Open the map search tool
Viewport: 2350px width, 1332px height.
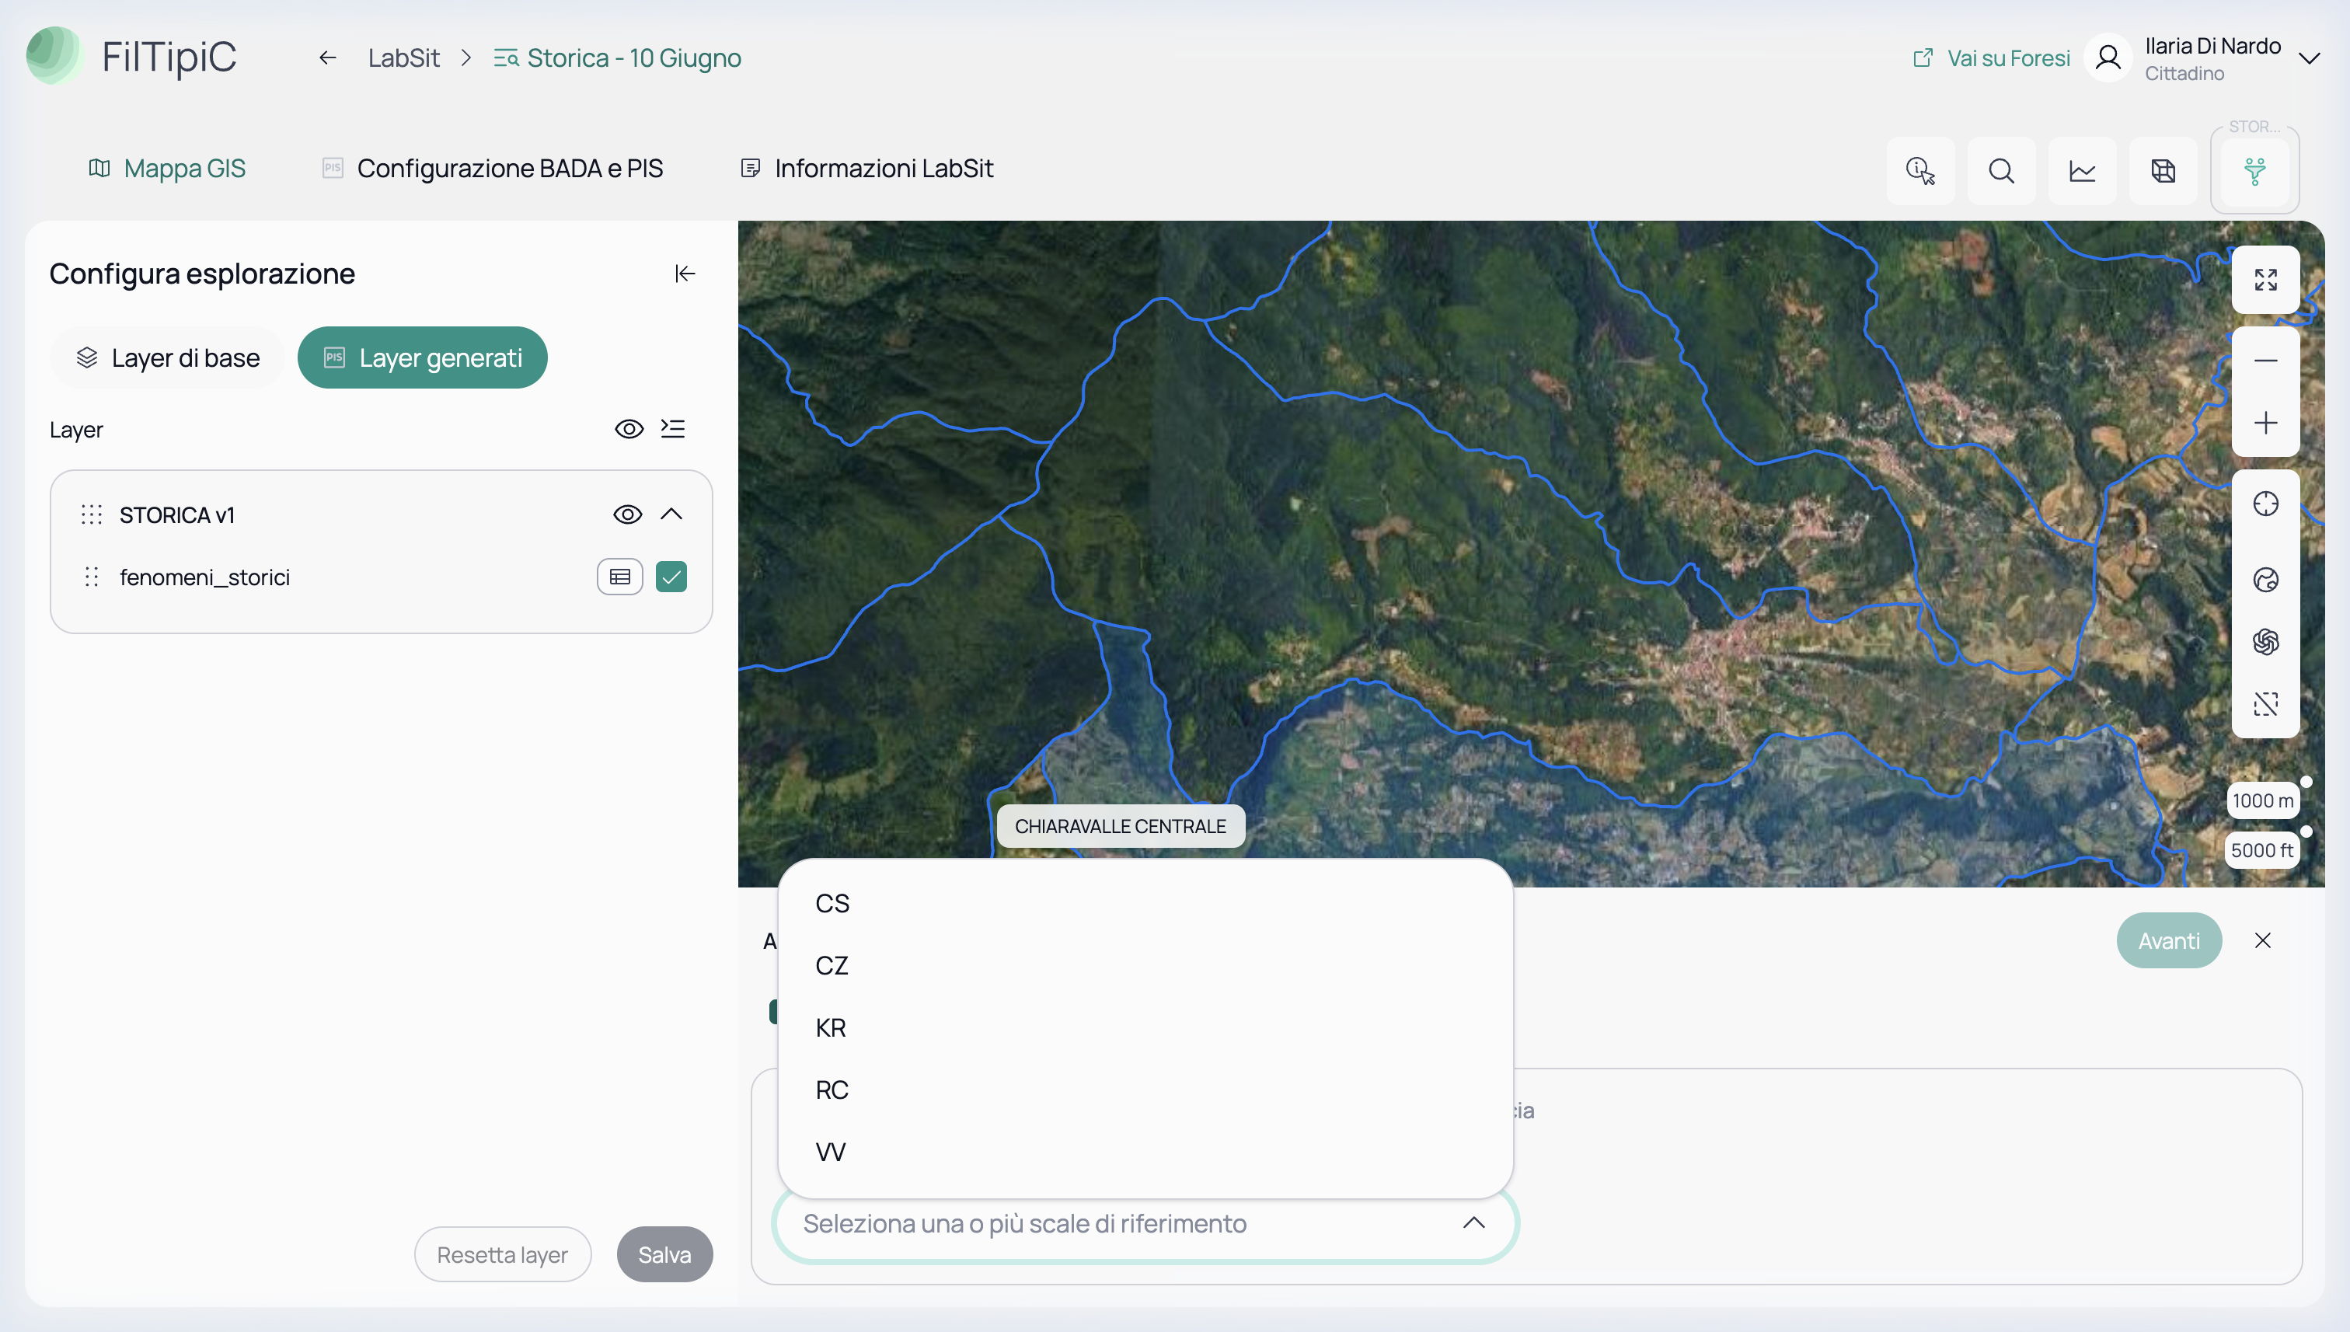[x=2002, y=171]
